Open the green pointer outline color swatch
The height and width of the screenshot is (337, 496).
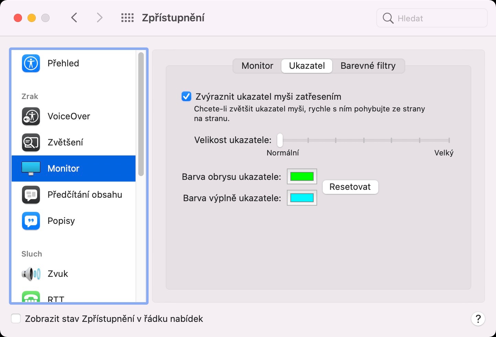[302, 176]
